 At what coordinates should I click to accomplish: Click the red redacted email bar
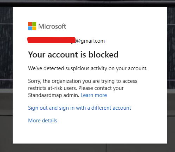51,40
